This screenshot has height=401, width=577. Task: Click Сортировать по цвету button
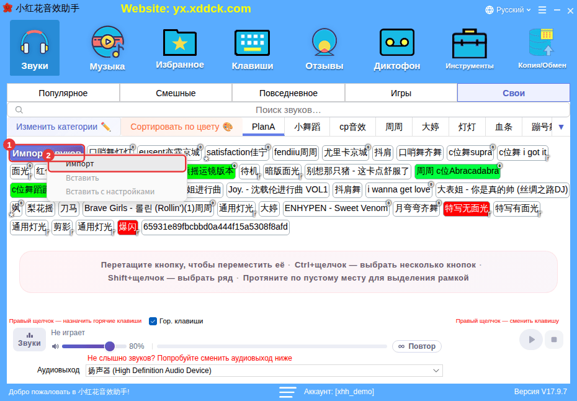coord(182,127)
